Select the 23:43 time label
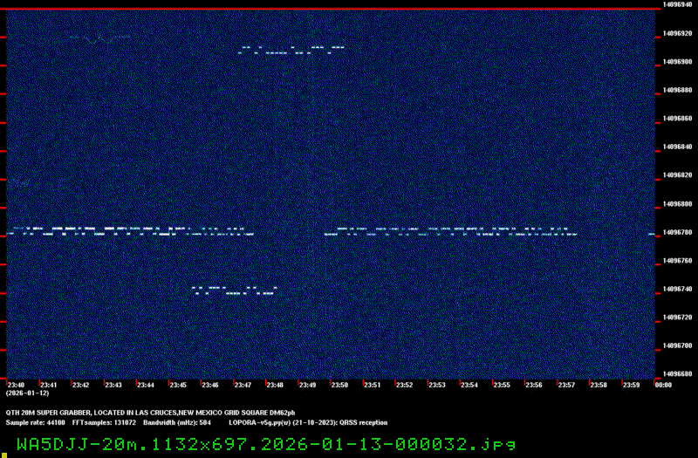The width and height of the screenshot is (698, 458). [x=113, y=385]
